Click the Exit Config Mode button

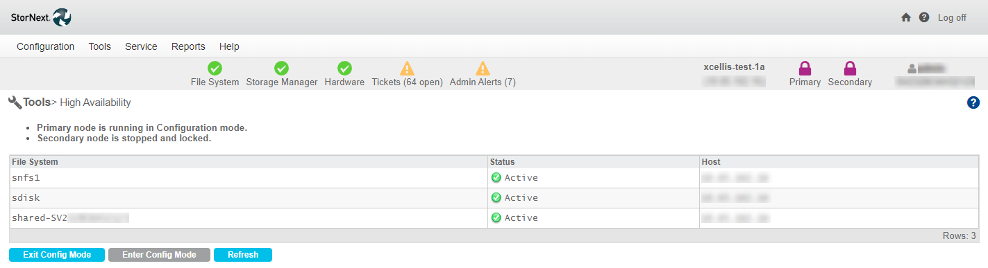point(57,255)
